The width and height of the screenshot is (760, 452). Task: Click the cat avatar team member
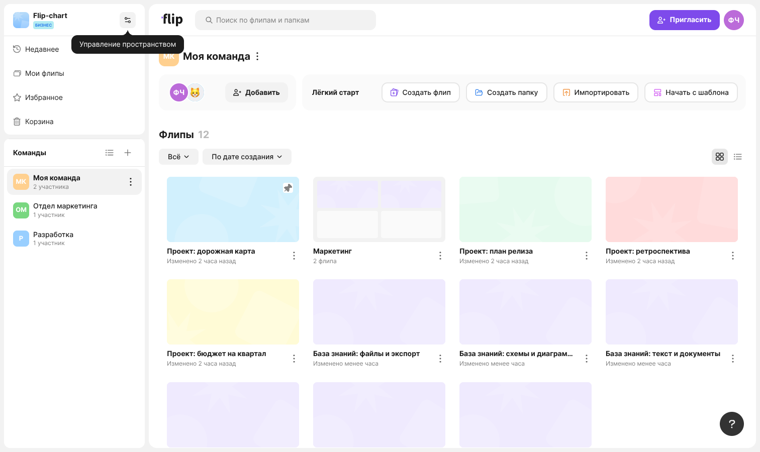point(195,92)
